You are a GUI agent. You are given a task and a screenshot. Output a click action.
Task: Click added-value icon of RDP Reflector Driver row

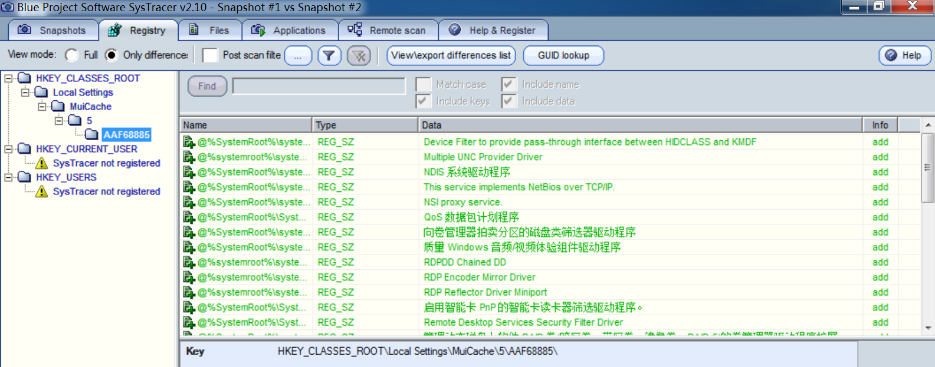point(189,292)
